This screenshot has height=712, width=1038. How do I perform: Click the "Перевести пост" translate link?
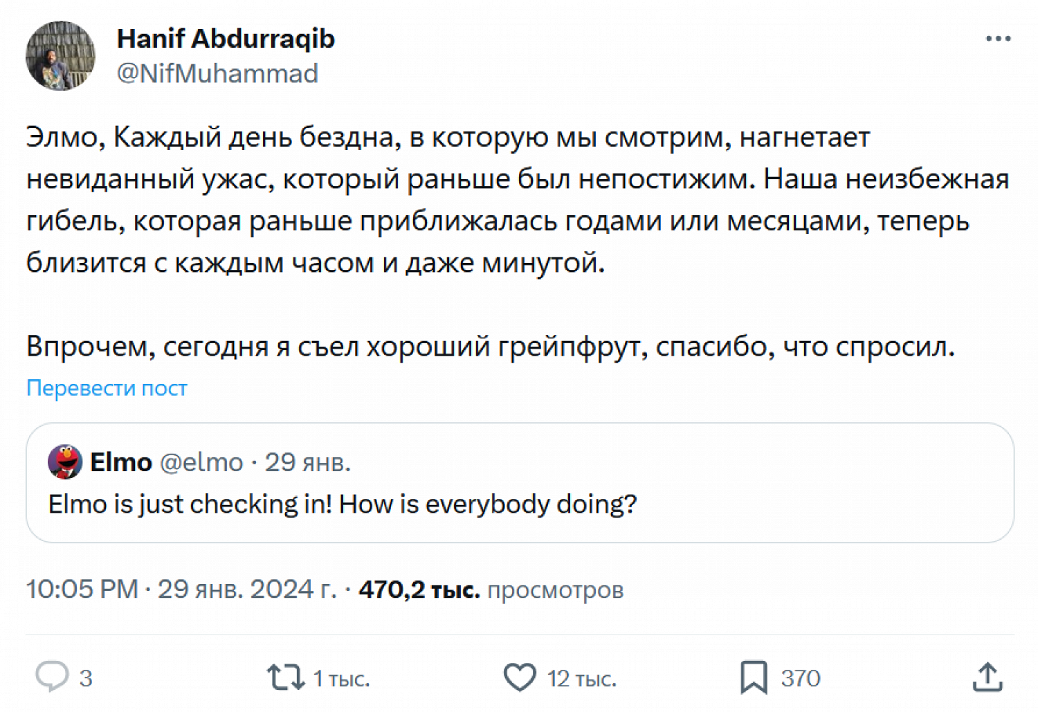pyautogui.click(x=107, y=388)
